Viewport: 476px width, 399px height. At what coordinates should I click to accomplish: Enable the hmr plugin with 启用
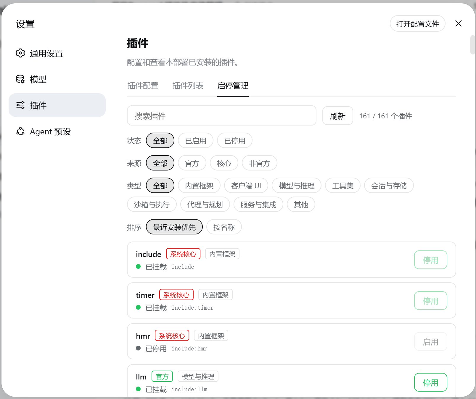[431, 342]
